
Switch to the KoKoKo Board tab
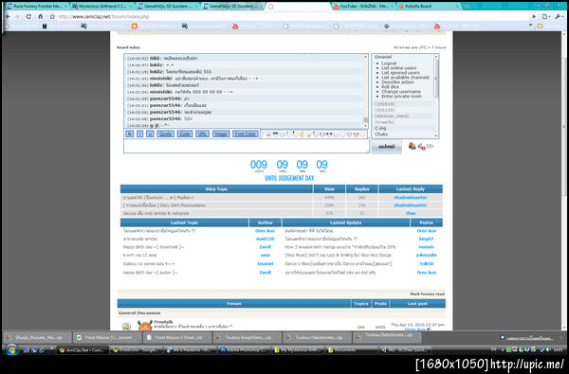coord(429,7)
